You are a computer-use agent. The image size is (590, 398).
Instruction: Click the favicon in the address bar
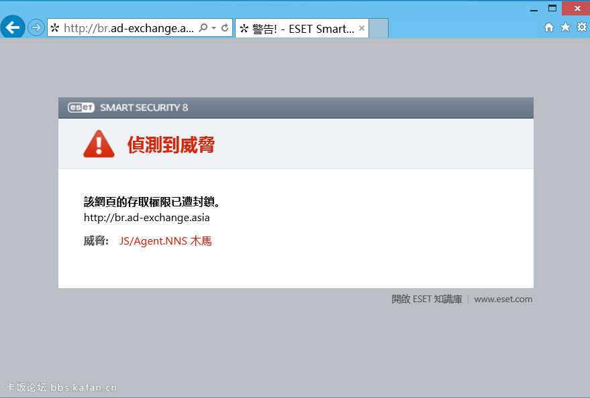[x=55, y=27]
